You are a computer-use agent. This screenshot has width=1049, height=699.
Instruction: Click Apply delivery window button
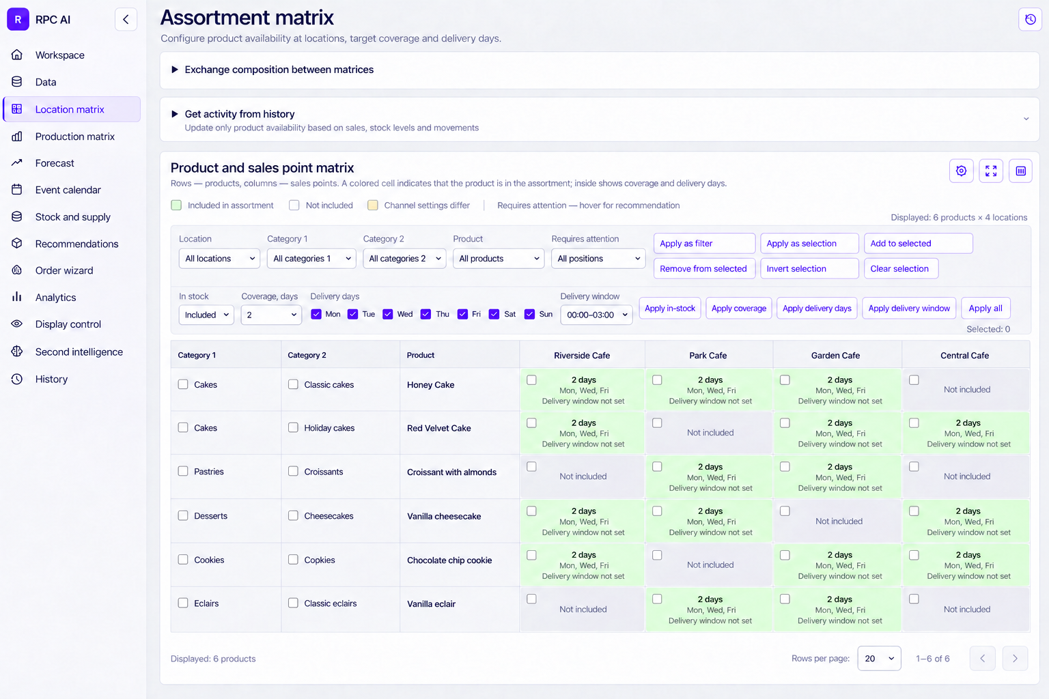[909, 309]
